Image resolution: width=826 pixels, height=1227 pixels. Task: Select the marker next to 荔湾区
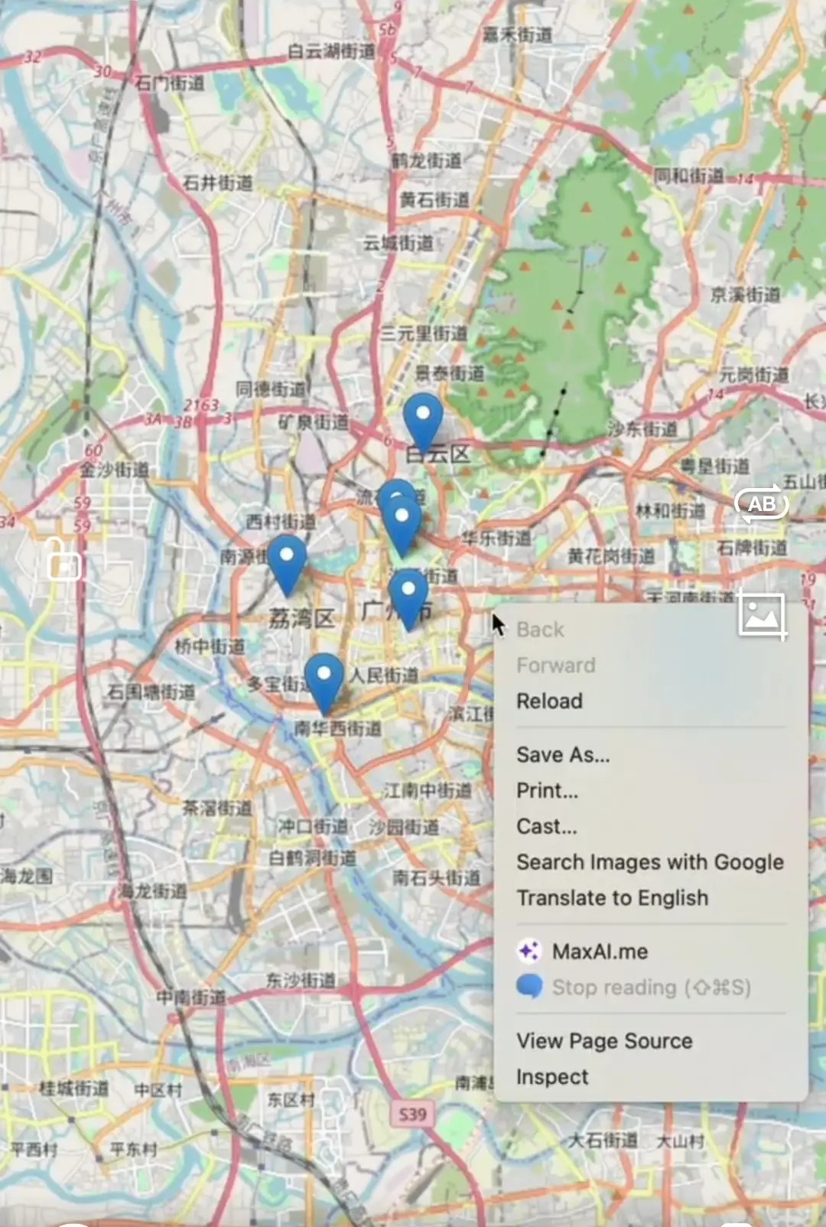tap(287, 559)
